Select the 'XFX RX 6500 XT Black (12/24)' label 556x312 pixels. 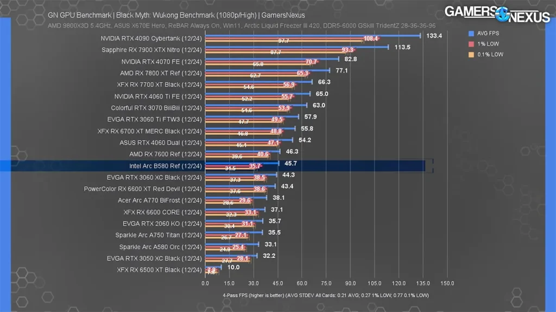tap(159, 270)
